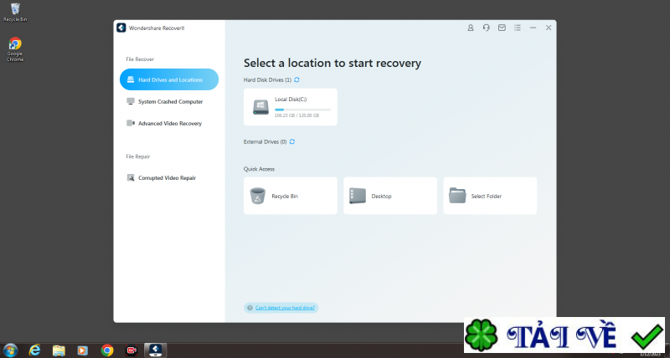The image size is (670, 358).
Task: Refresh the External Drives list
Action: tap(292, 141)
